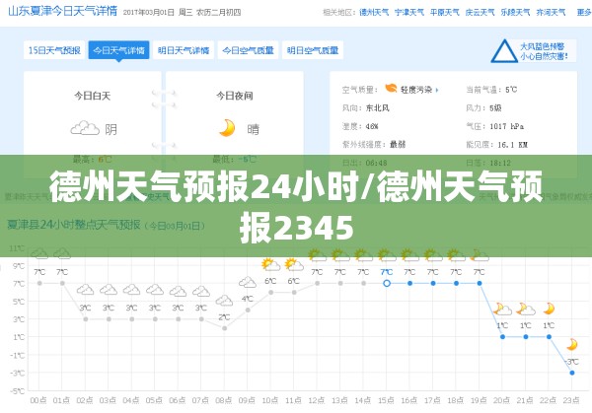
Task: Click the 今日白天 heading
Action: click(93, 96)
